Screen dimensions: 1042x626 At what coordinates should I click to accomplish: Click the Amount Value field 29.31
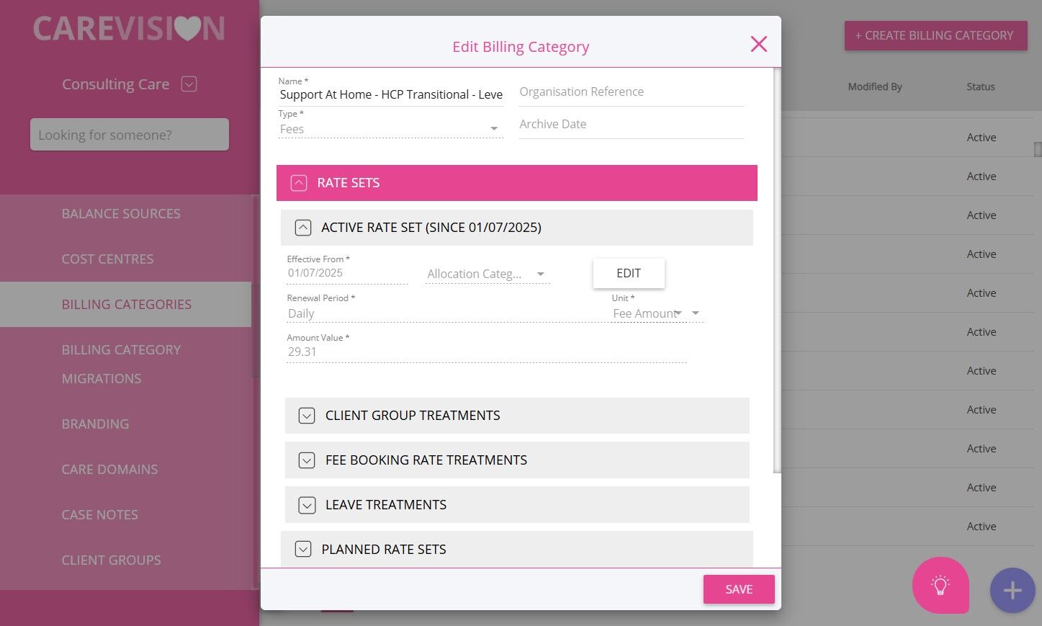[x=486, y=352]
